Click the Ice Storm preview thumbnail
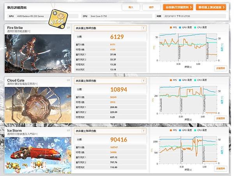The height and width of the screenshot is (176, 234). 38,155
